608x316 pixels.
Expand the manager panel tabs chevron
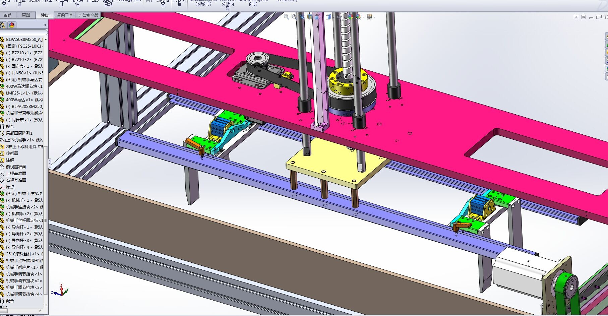coord(45,25)
